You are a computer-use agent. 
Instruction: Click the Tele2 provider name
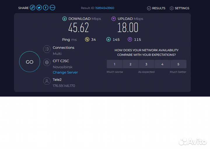57,80
